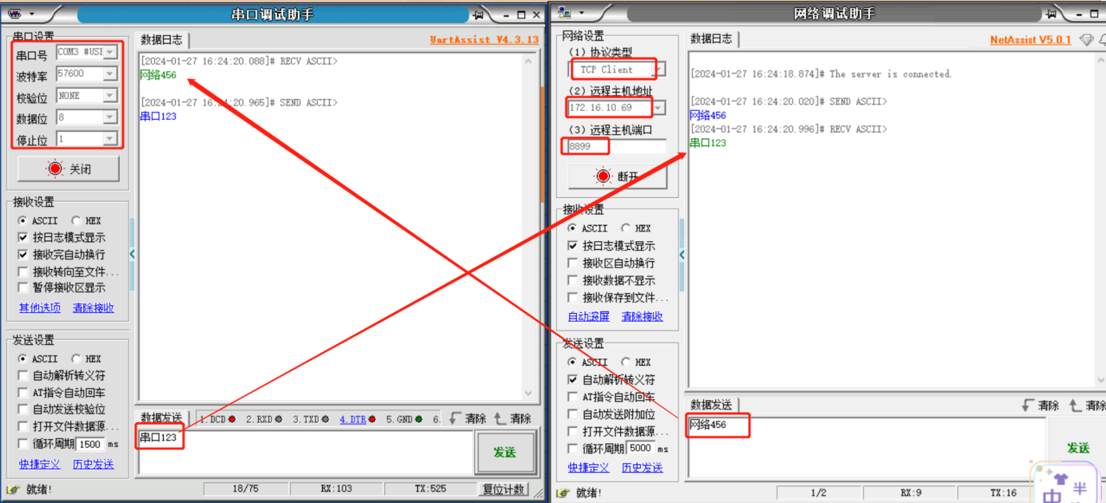Viewport: 1106px width, 503px height.
Task: Click the 关闭 serial port button
Action: 69,169
